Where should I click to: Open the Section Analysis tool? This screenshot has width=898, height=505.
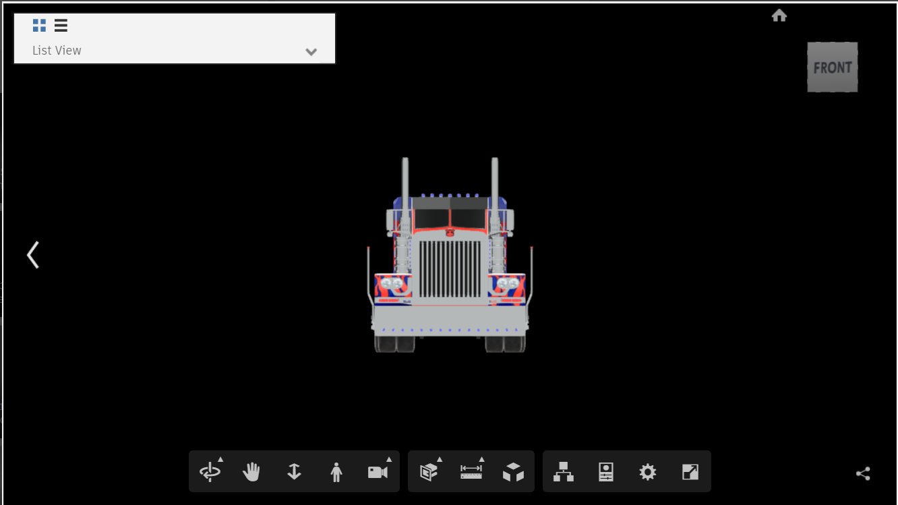pos(429,472)
